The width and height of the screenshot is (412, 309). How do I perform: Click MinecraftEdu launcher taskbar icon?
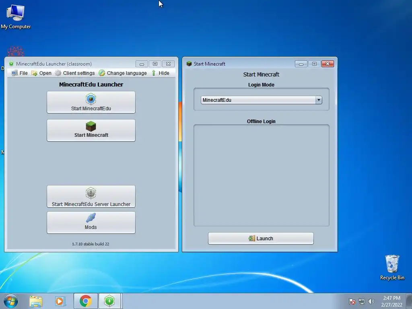tap(109, 301)
